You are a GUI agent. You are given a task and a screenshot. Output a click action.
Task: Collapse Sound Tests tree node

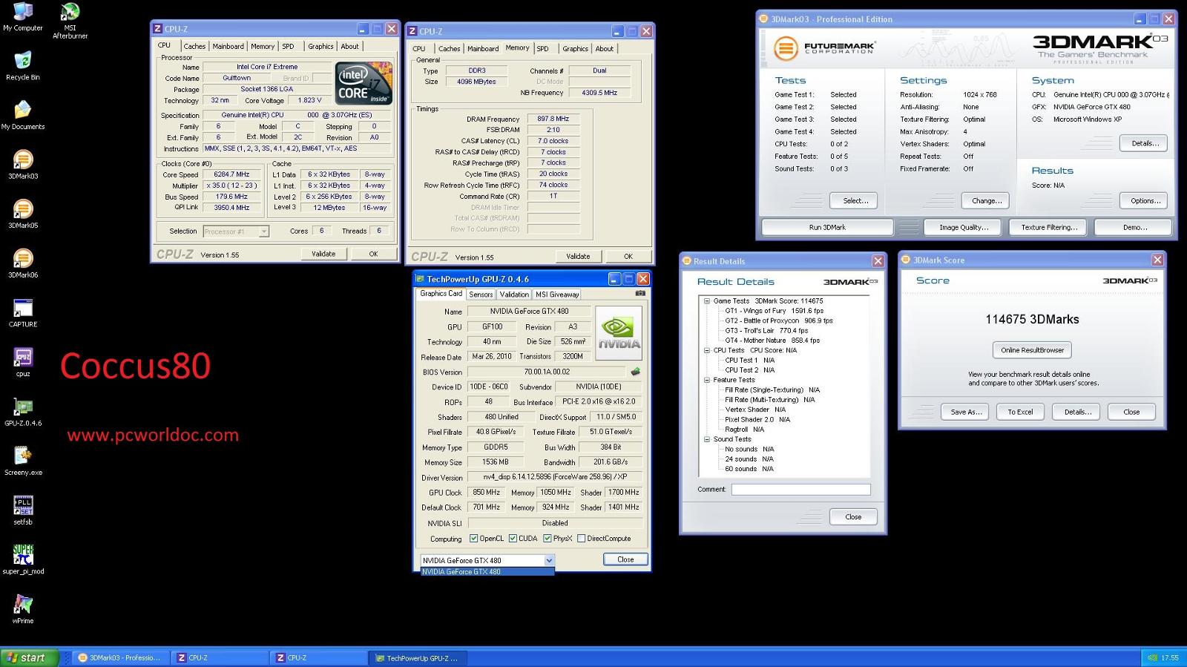click(707, 439)
